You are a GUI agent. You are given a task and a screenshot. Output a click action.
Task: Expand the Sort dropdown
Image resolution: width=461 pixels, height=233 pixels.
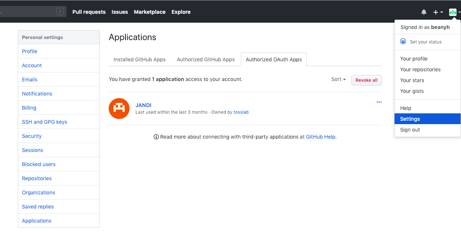point(339,80)
